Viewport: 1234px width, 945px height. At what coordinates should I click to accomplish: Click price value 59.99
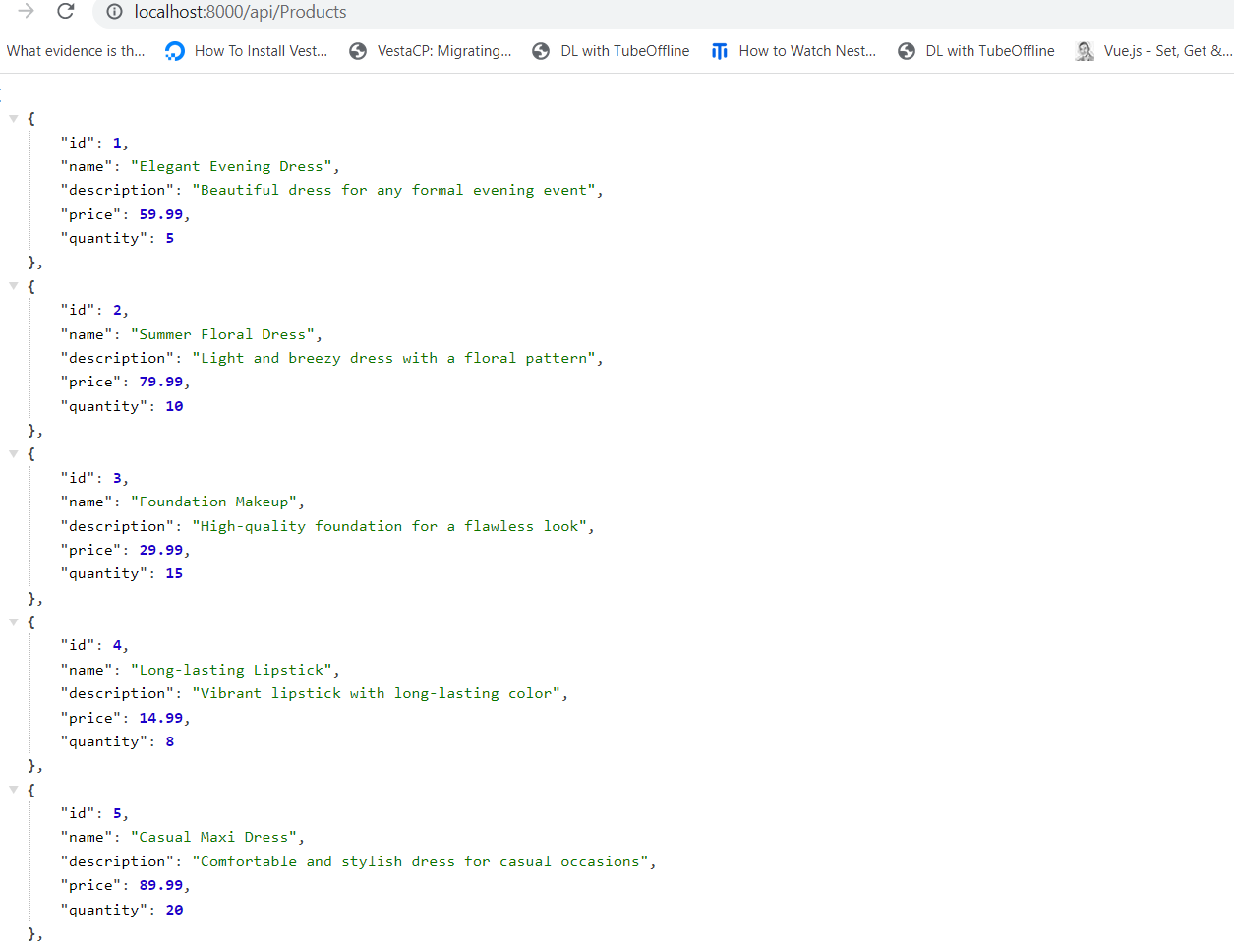[161, 214]
